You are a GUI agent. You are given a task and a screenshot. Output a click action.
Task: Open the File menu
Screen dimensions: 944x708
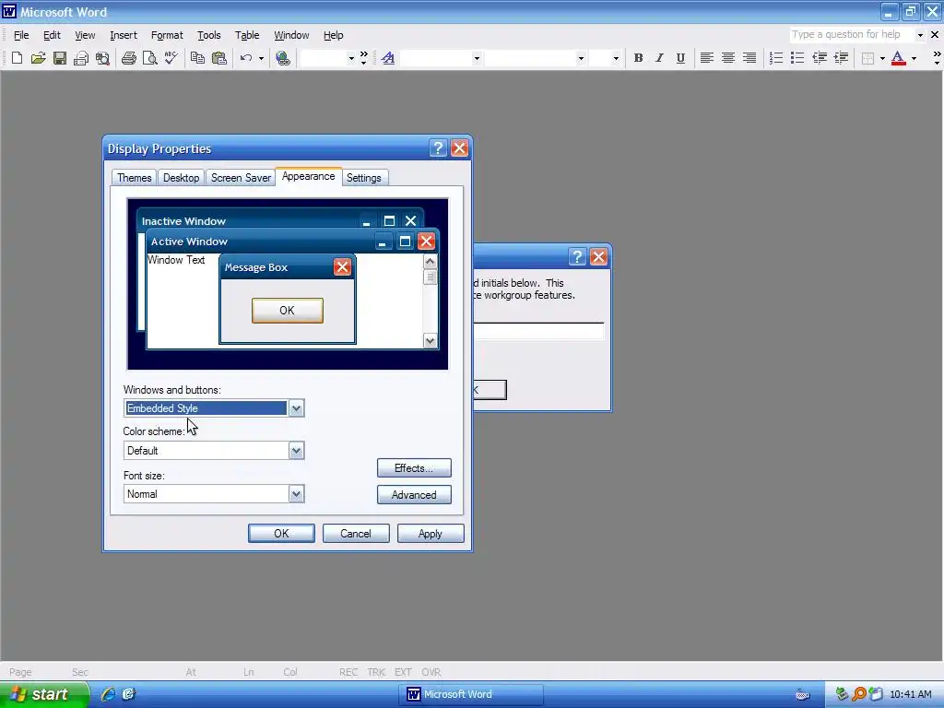point(21,35)
